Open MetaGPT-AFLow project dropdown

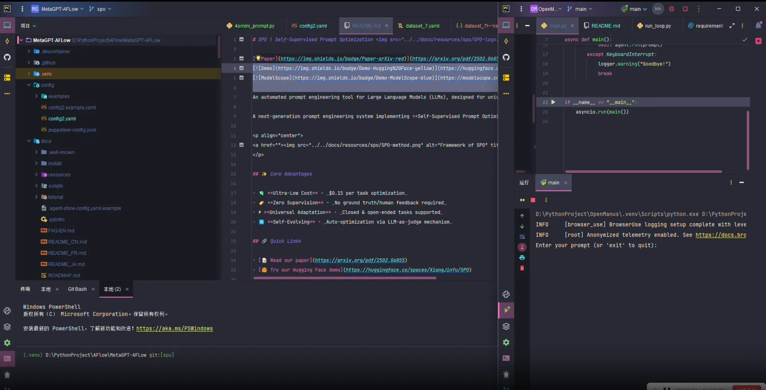[58, 9]
